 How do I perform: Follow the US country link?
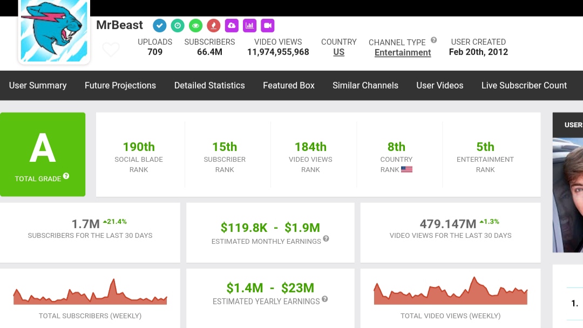(338, 52)
